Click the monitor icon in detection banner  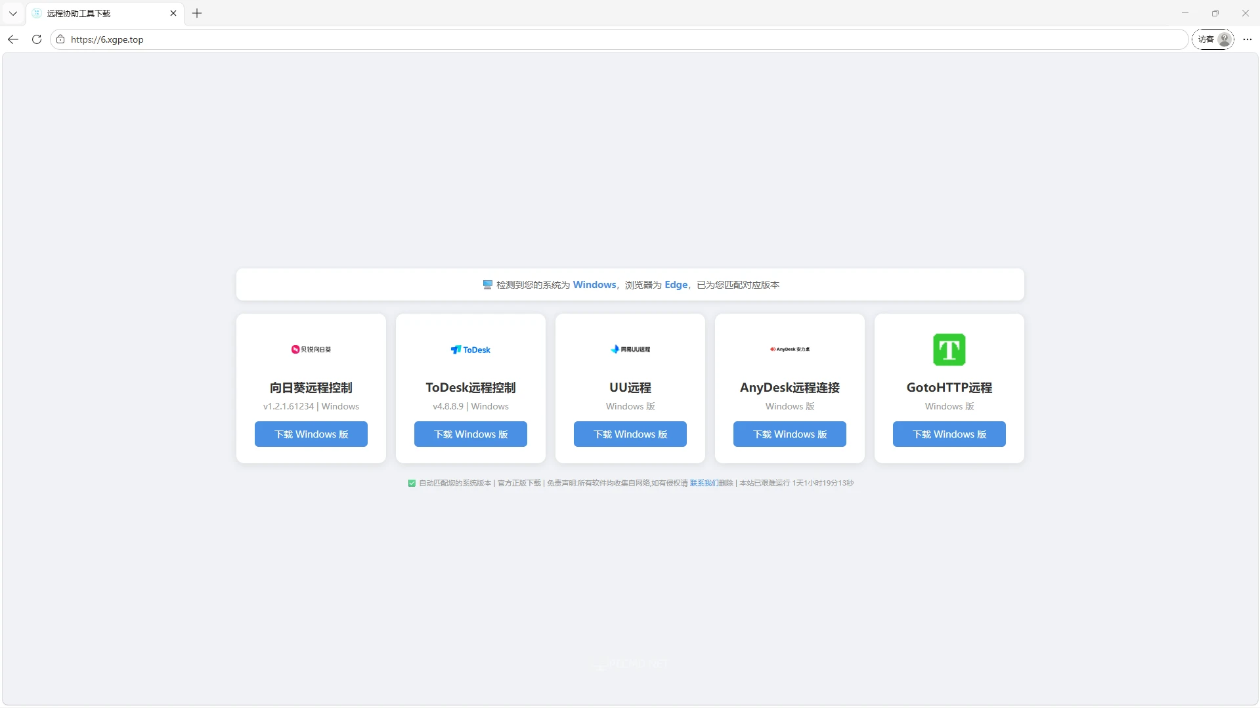(487, 285)
